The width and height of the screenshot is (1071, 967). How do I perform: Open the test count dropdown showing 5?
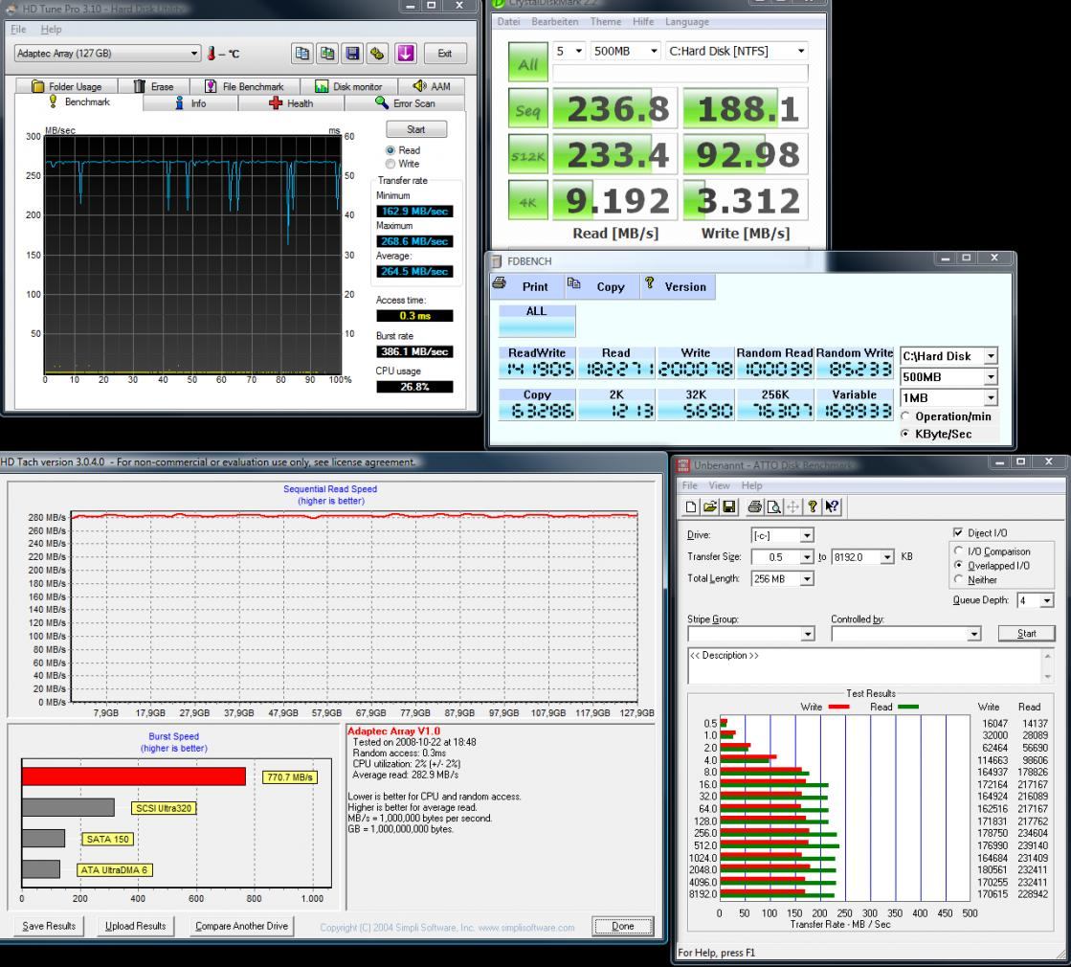(569, 52)
